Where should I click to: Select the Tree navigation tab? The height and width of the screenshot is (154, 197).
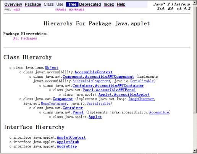[72, 4]
